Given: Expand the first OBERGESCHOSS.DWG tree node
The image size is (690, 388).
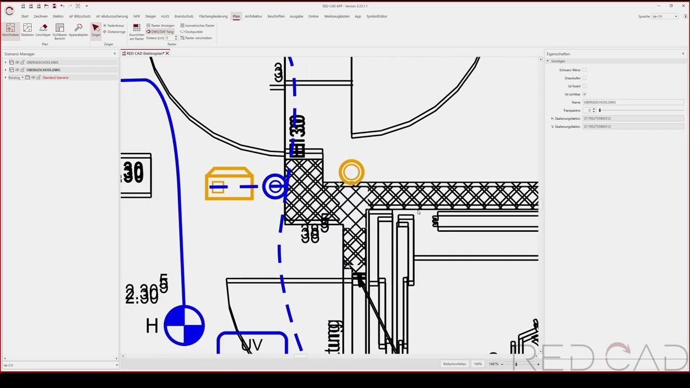Looking at the screenshot, I should point(5,62).
